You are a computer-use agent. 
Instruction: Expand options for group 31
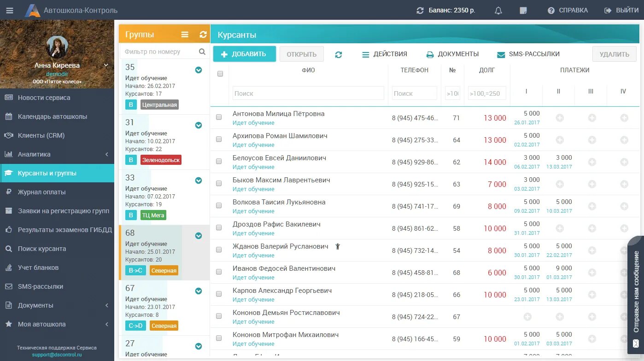pos(199,125)
